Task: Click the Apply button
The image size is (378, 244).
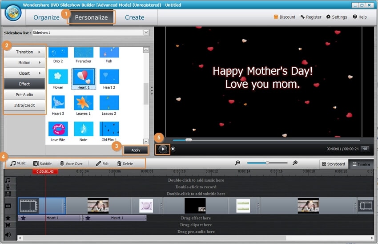Action: (136, 150)
